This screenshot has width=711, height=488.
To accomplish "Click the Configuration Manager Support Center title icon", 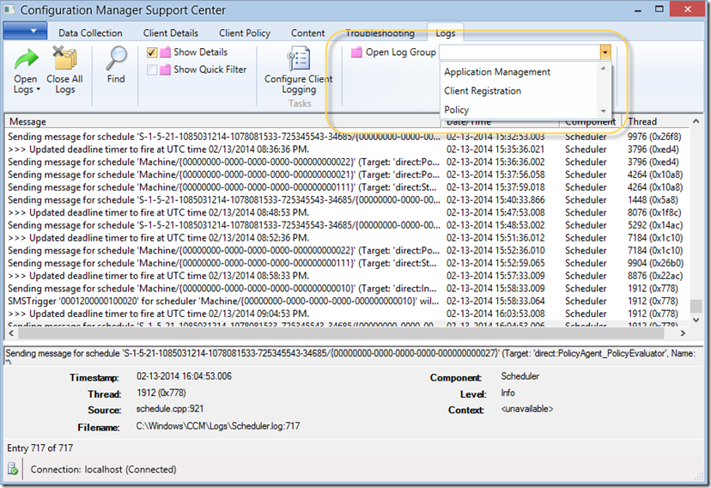I will (9, 9).
